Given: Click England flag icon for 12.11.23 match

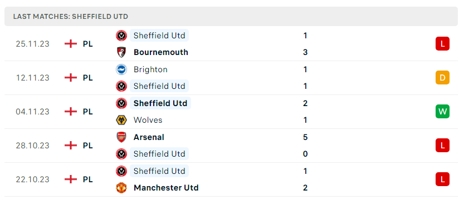Looking at the screenshot, I should 71,78.
